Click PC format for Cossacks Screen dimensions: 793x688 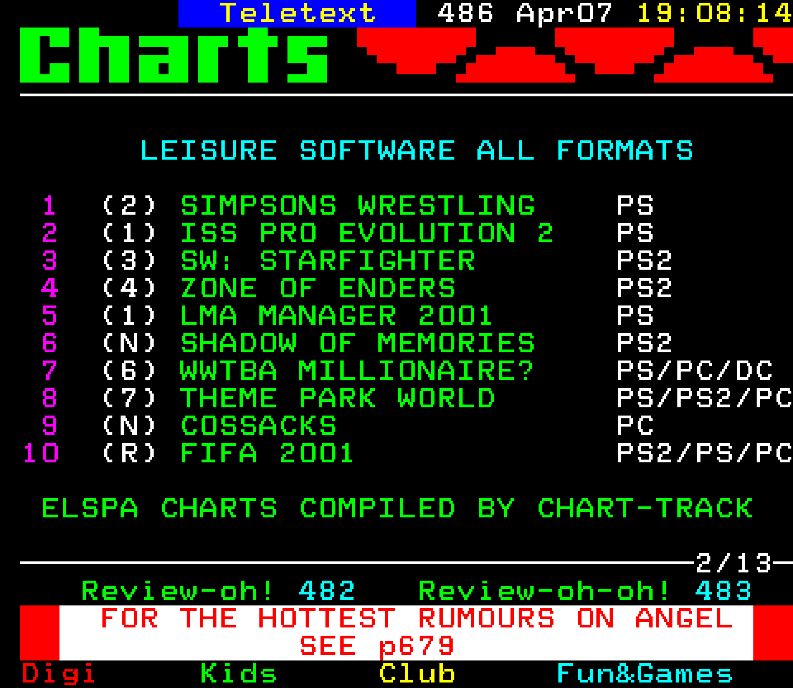(636, 426)
